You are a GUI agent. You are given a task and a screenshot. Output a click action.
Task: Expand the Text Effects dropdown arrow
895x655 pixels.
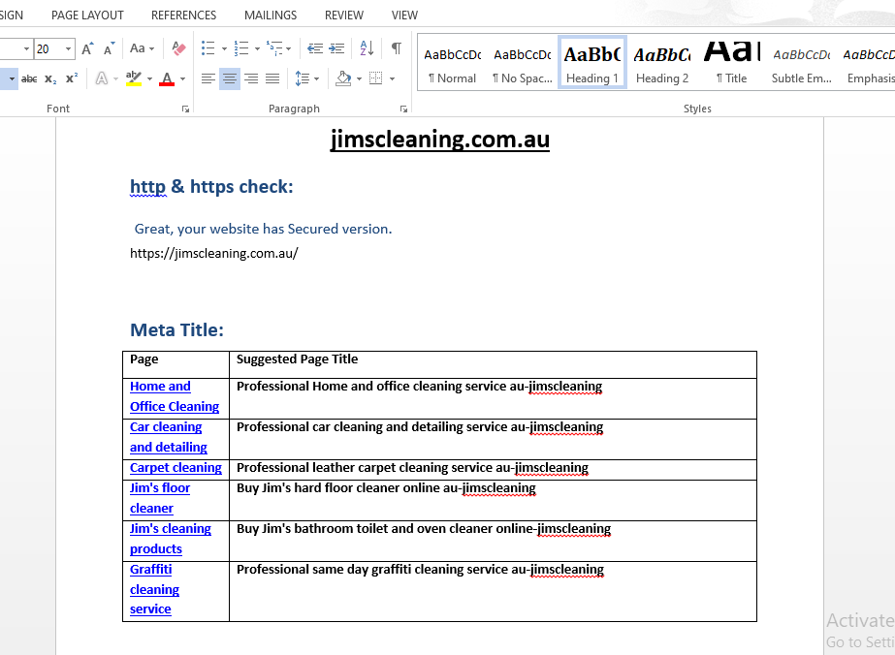[x=115, y=78]
